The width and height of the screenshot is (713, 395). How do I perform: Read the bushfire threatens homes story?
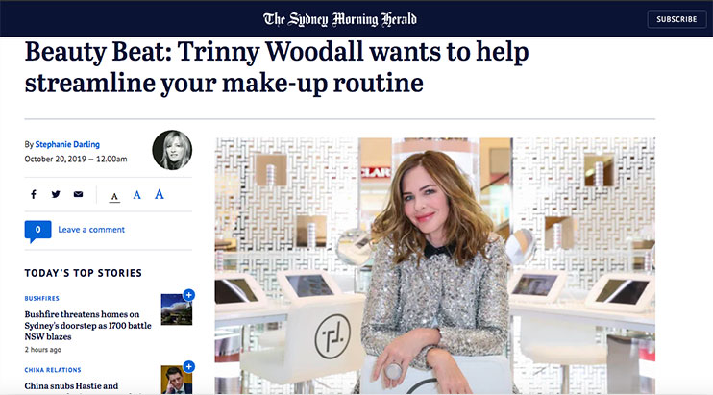[x=87, y=326]
